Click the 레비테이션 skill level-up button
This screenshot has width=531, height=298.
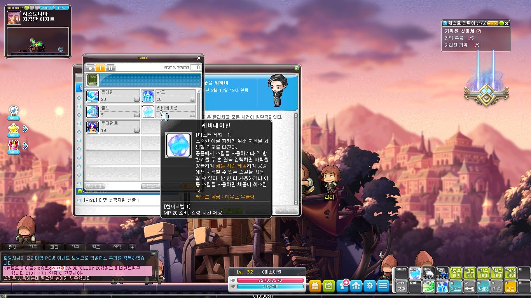pyautogui.click(x=192, y=115)
